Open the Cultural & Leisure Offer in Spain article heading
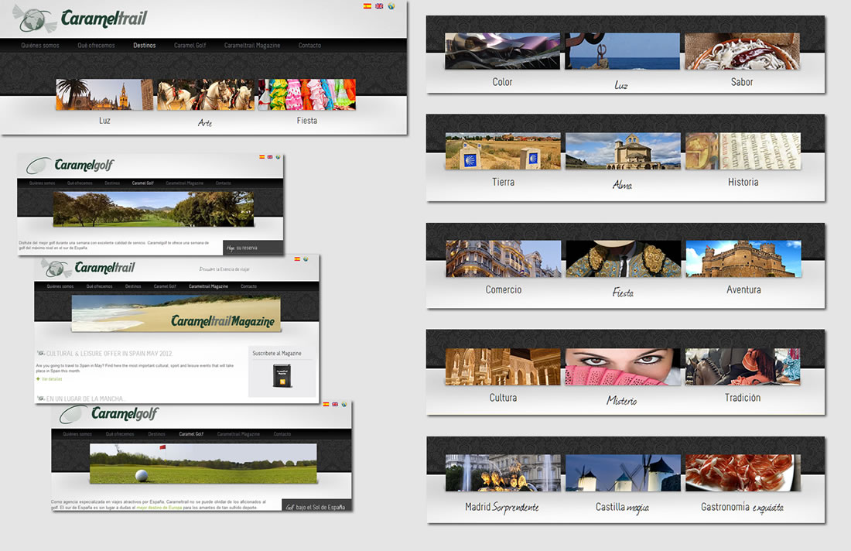Viewport: 851px width, 551px height. pos(109,354)
